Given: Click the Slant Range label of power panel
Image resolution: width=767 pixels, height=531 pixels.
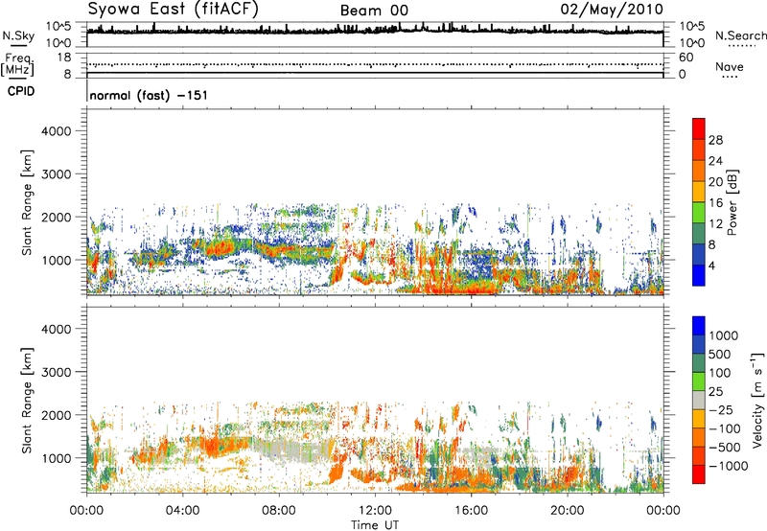Looking at the screenshot, I should pyautogui.click(x=27, y=202).
